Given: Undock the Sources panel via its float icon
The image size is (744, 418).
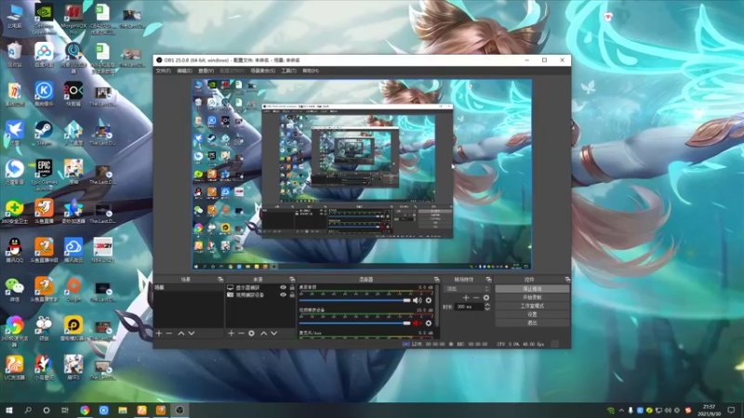Looking at the screenshot, I should [292, 280].
